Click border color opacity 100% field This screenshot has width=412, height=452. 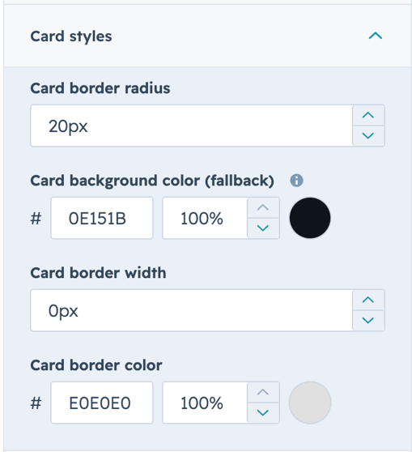[205, 403]
